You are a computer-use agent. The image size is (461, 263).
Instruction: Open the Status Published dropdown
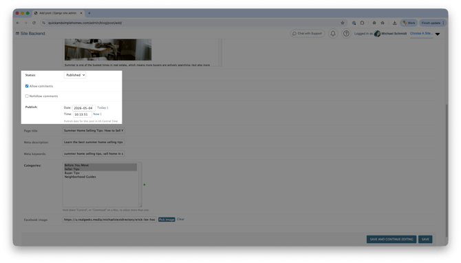[75, 75]
